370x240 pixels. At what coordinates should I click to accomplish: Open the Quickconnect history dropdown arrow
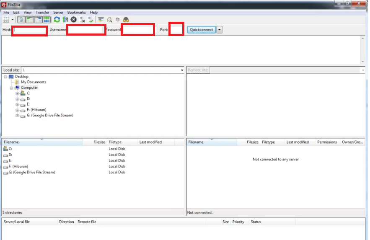[x=219, y=30]
